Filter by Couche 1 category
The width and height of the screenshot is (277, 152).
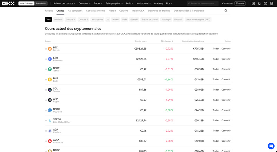click(70, 20)
